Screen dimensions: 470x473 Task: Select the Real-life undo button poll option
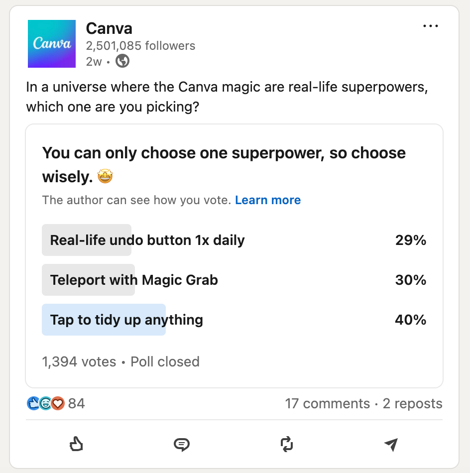coord(147,240)
